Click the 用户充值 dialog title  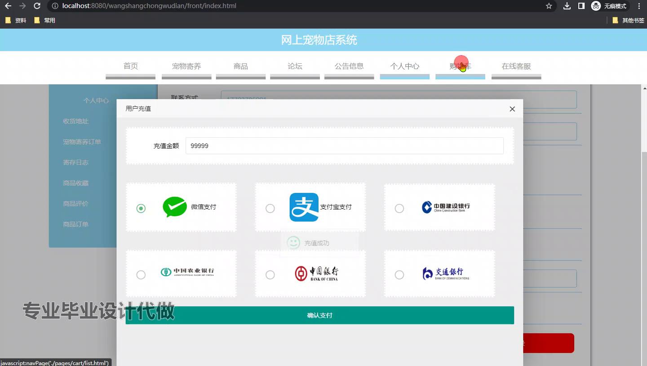tap(138, 109)
